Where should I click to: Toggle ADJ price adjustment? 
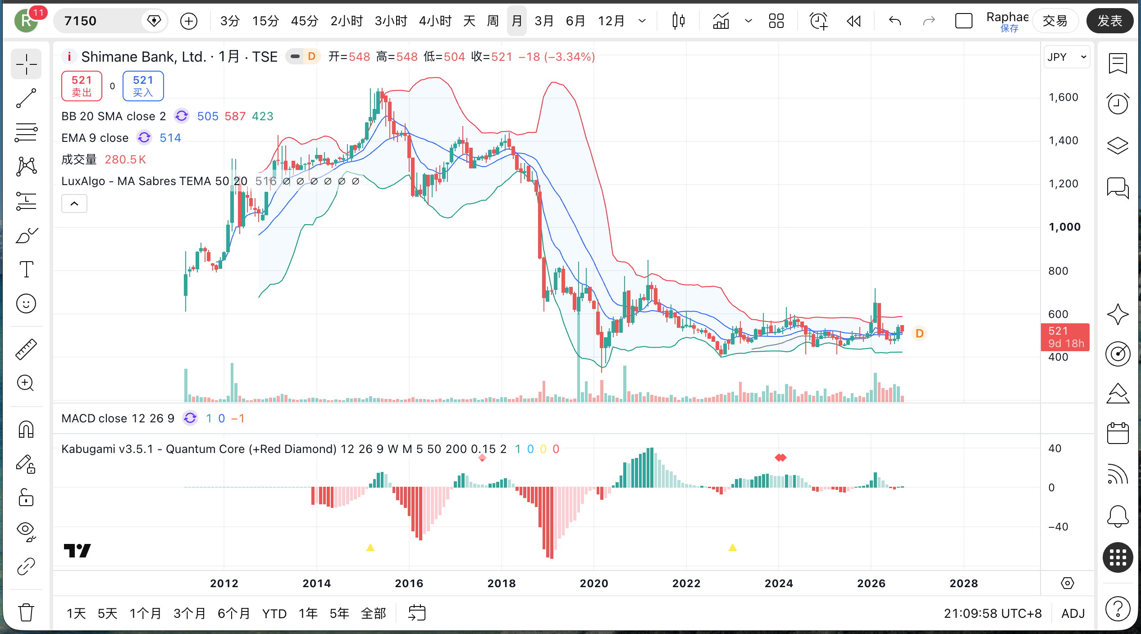(1073, 613)
